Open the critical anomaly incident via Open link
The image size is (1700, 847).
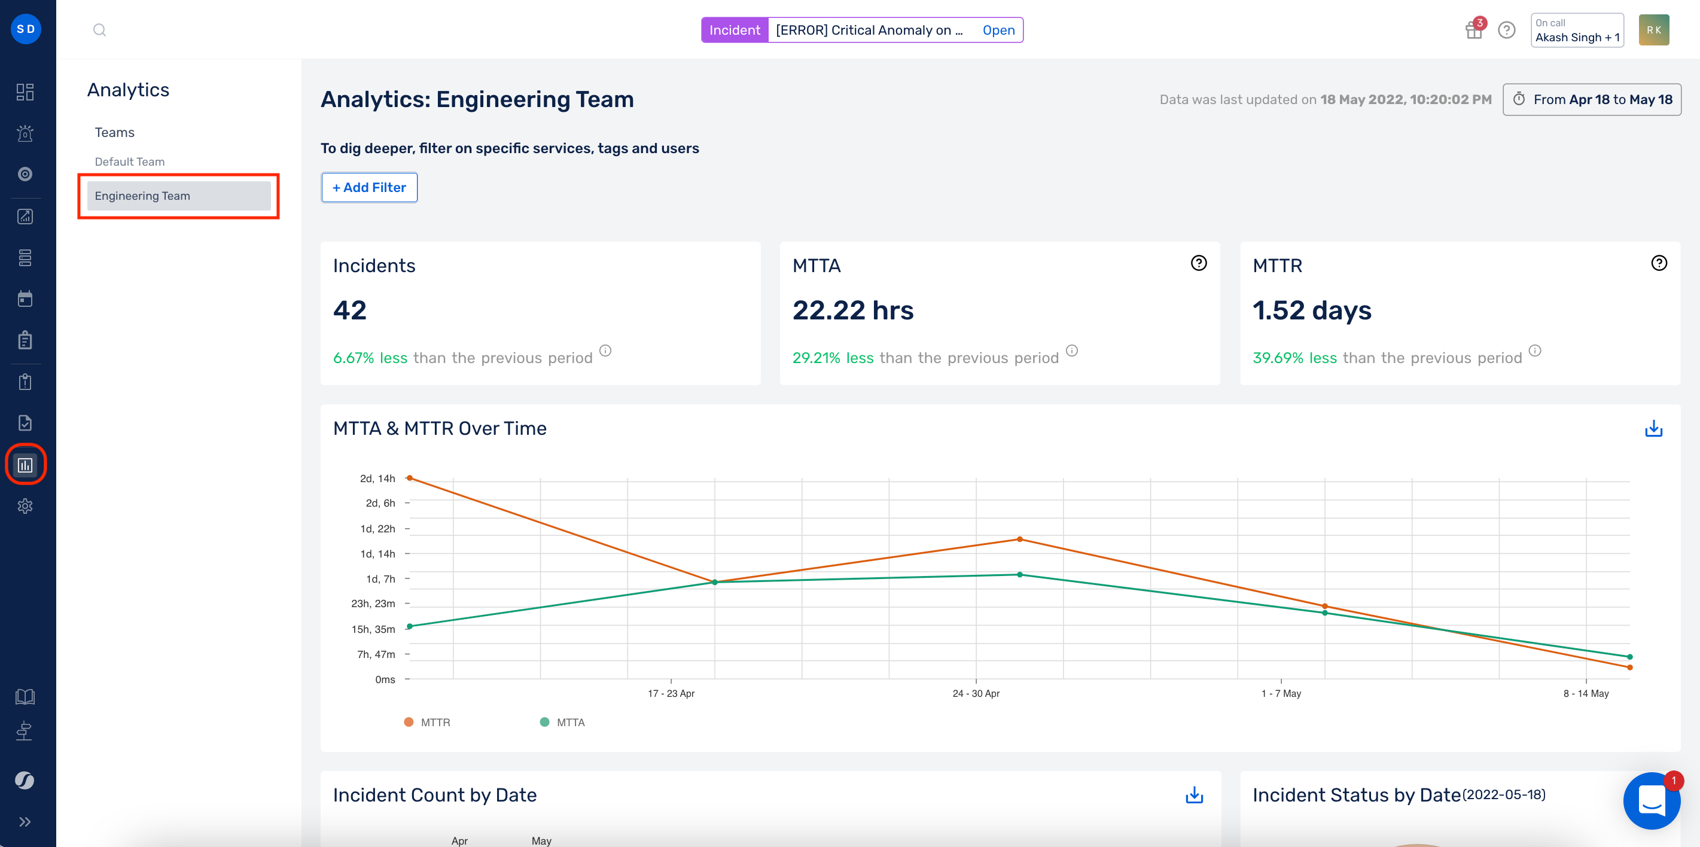998,30
